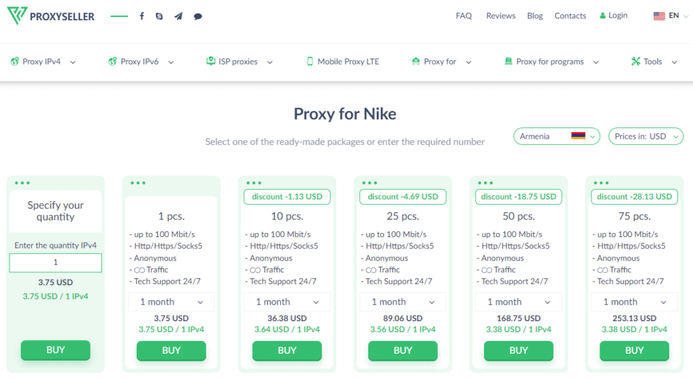Click BUY for the 50 pcs. package
693x378 pixels.
(x=519, y=350)
